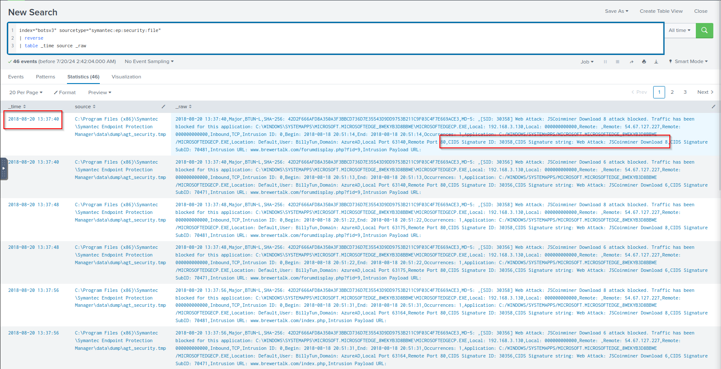Click pencil format icon on source column
721x369 pixels.
[163, 107]
